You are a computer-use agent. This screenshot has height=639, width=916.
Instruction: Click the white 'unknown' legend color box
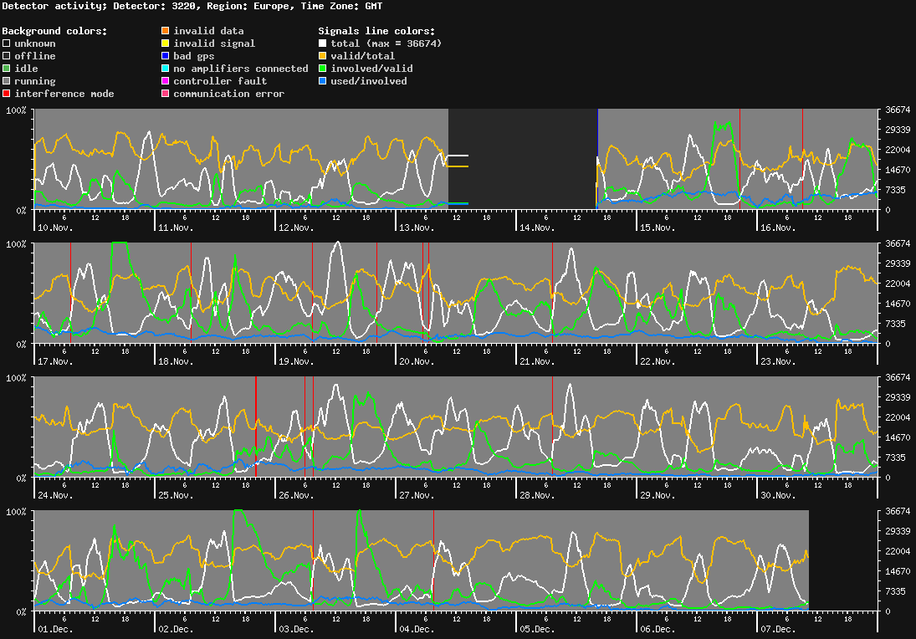pyautogui.click(x=5, y=43)
